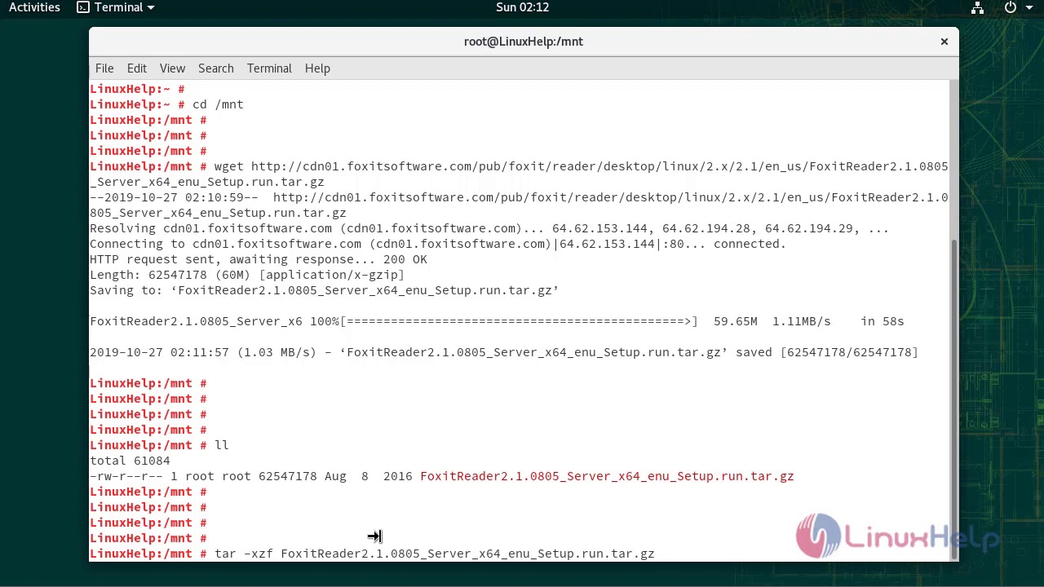Open the Activities overview
Viewport: 1044px width, 587px height.
34,7
